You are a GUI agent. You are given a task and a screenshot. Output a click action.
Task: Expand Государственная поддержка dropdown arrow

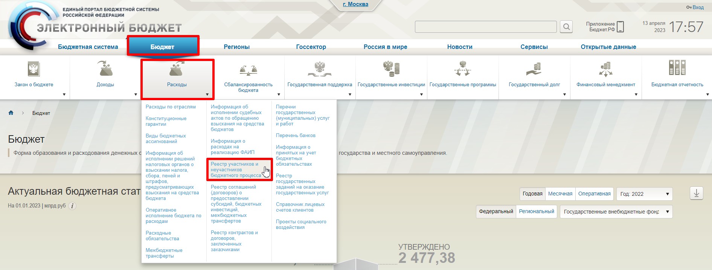(350, 95)
